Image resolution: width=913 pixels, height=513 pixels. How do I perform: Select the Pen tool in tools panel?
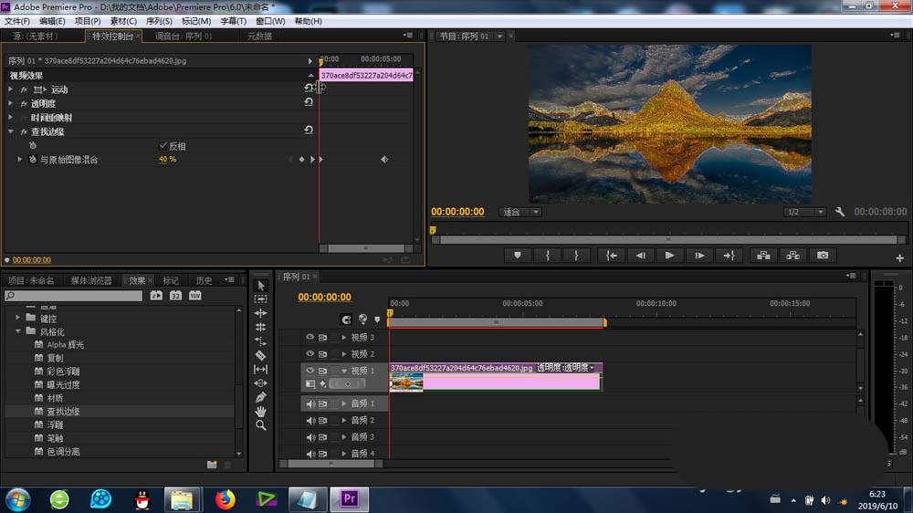pyautogui.click(x=260, y=397)
